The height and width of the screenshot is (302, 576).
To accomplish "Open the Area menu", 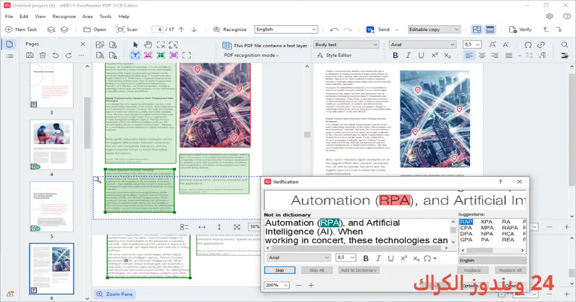I will point(87,16).
